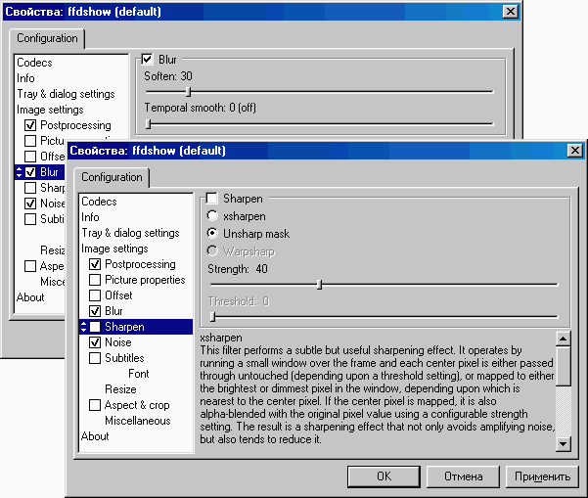Select Image settings in back window tree
Image resolution: width=588 pixels, height=498 pixels.
[x=50, y=110]
